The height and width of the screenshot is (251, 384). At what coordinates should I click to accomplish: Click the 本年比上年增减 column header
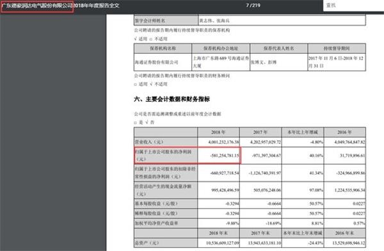[303, 133]
